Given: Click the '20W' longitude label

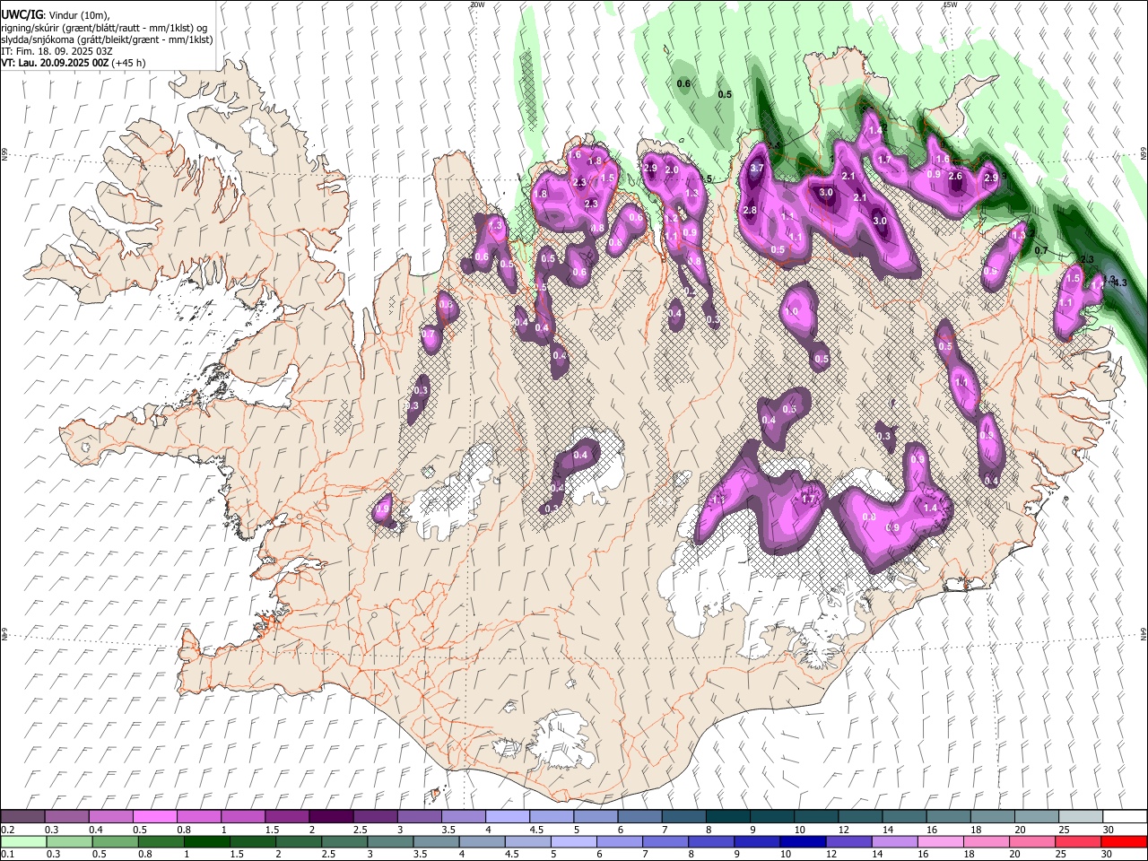Looking at the screenshot, I should tap(477, 4).
